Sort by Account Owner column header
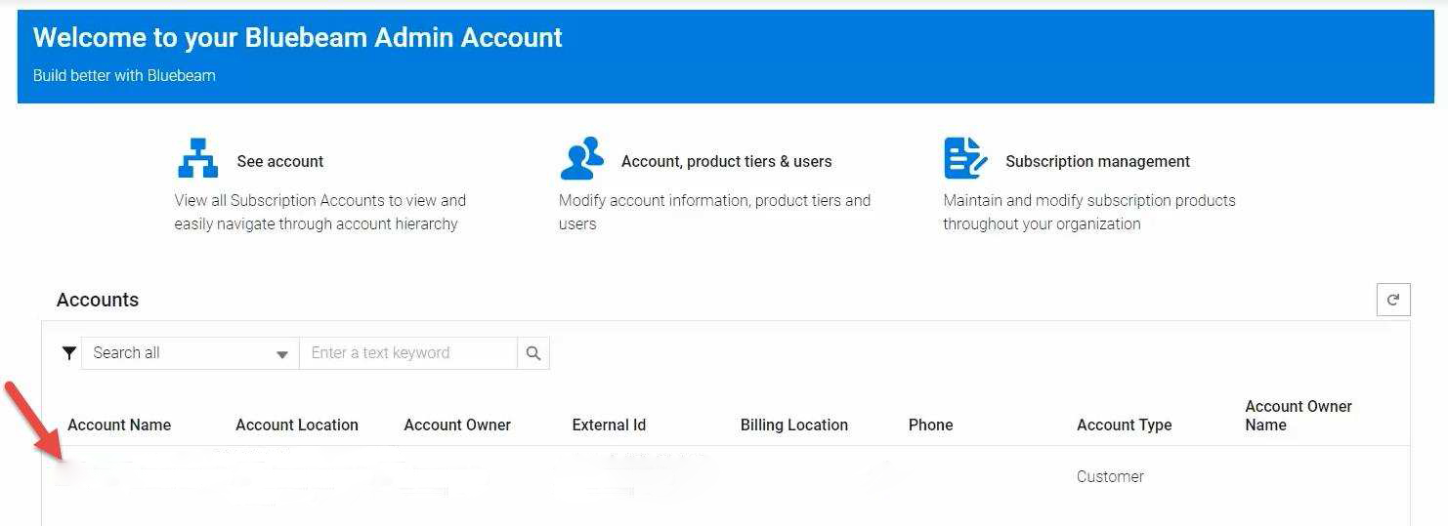This screenshot has width=1448, height=526. pyautogui.click(x=457, y=425)
